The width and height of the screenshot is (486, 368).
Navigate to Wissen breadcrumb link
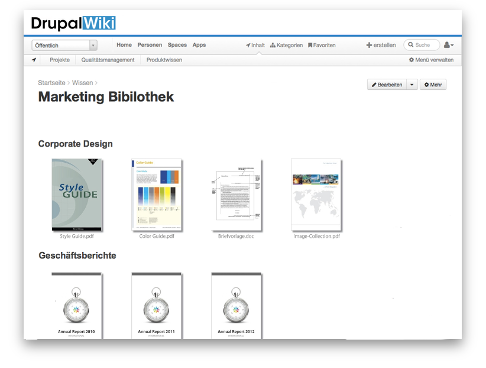[82, 83]
